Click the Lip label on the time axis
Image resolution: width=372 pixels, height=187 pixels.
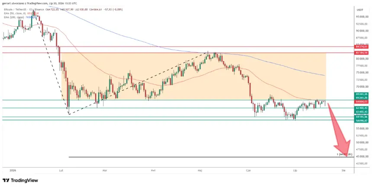[295, 171]
